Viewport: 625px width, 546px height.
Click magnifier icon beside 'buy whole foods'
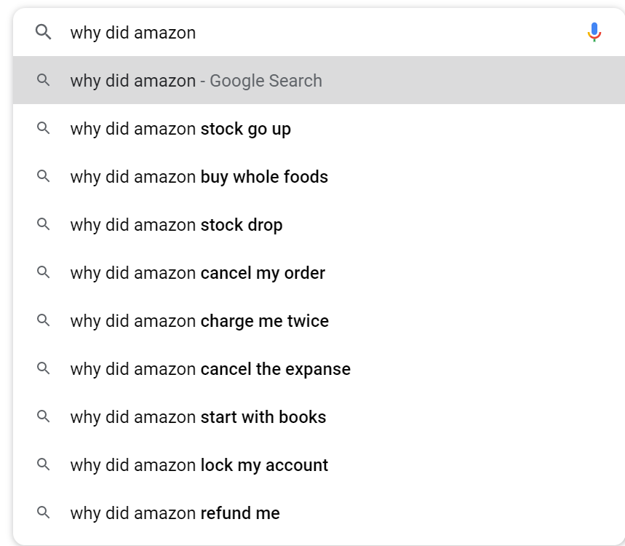tap(43, 176)
